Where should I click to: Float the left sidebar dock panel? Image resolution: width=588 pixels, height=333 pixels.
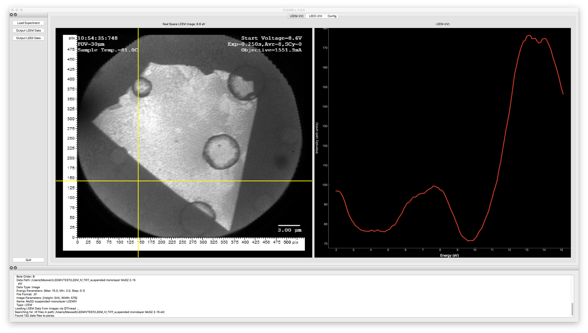point(15,15)
